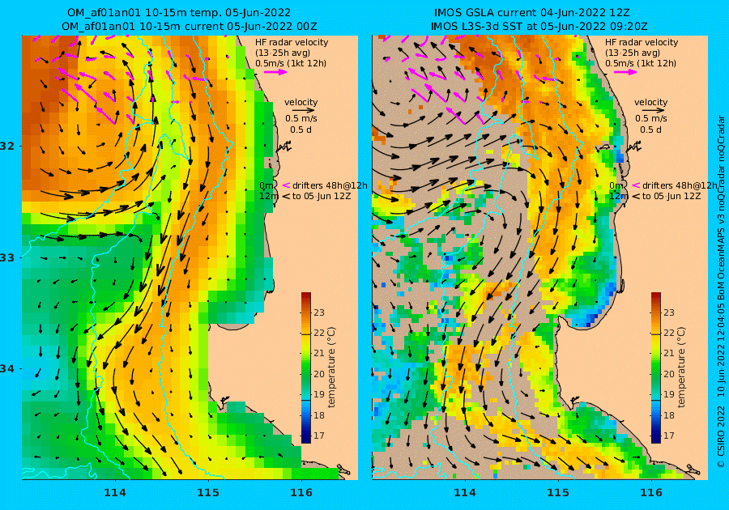Click the black velocity scale arrow in left map
The width and height of the screenshot is (729, 510).
pos(304,111)
